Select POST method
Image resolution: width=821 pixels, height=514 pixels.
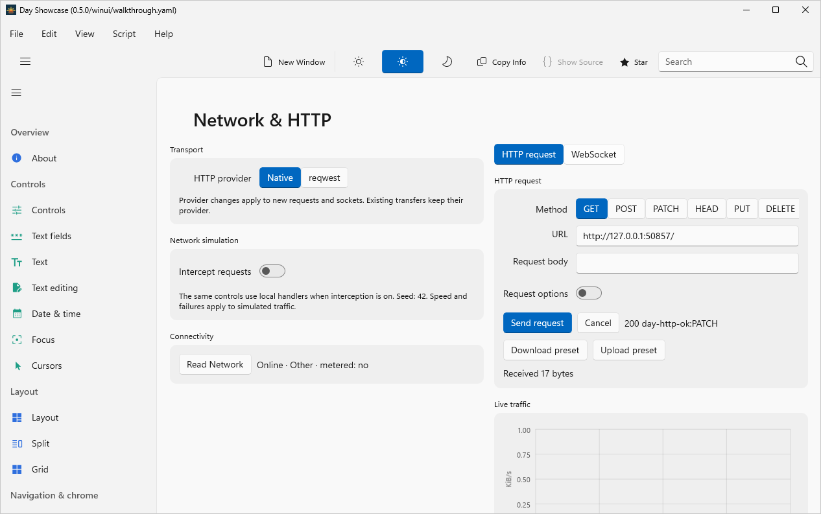(626, 209)
